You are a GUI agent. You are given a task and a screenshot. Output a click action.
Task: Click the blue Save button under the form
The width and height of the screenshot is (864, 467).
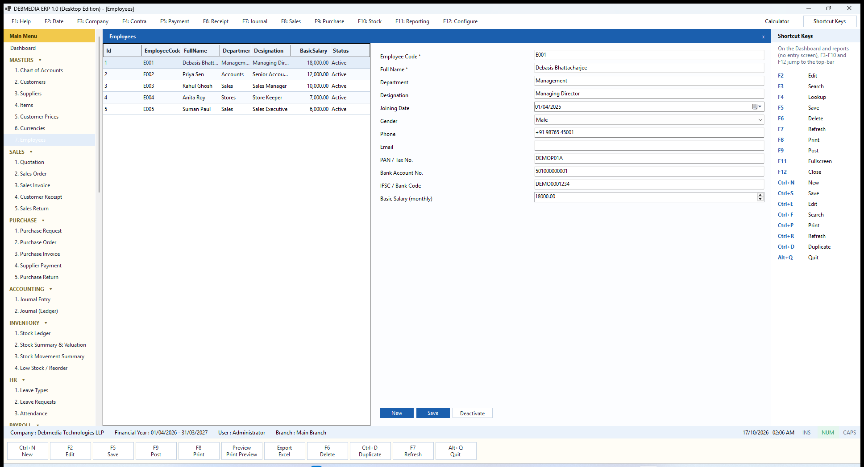[x=433, y=413]
